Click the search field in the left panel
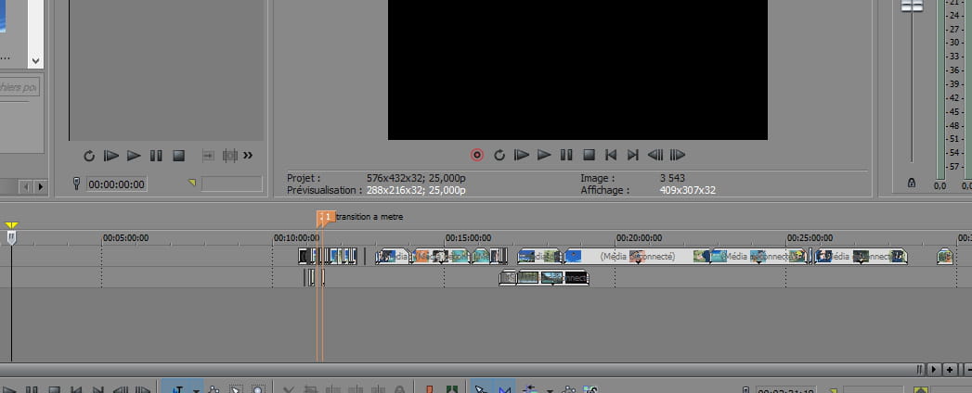972x393 pixels. click(19, 87)
